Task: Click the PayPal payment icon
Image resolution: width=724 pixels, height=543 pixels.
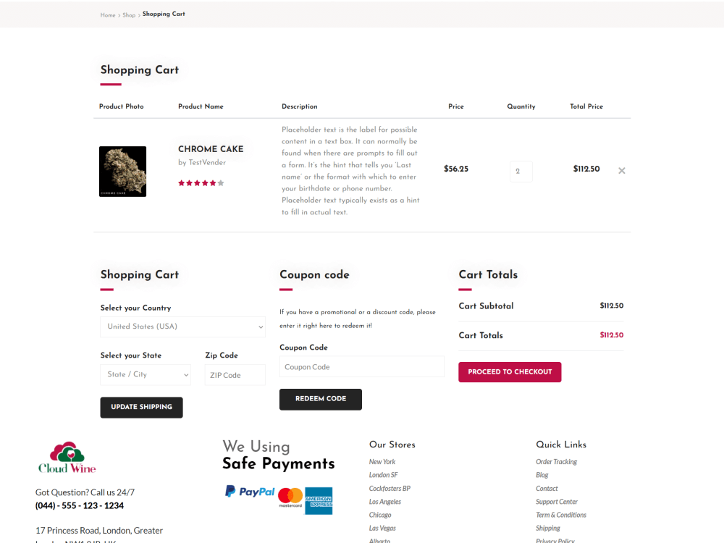Action: (x=249, y=491)
